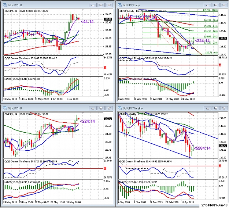Click the H1 QQE Current Timeframe indicator label
The width and height of the screenshot is (229, 208).
(31, 58)
